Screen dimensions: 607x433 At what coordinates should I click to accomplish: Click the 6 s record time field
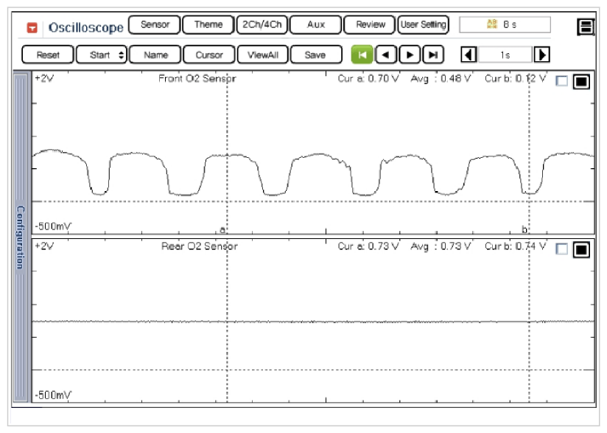click(505, 24)
